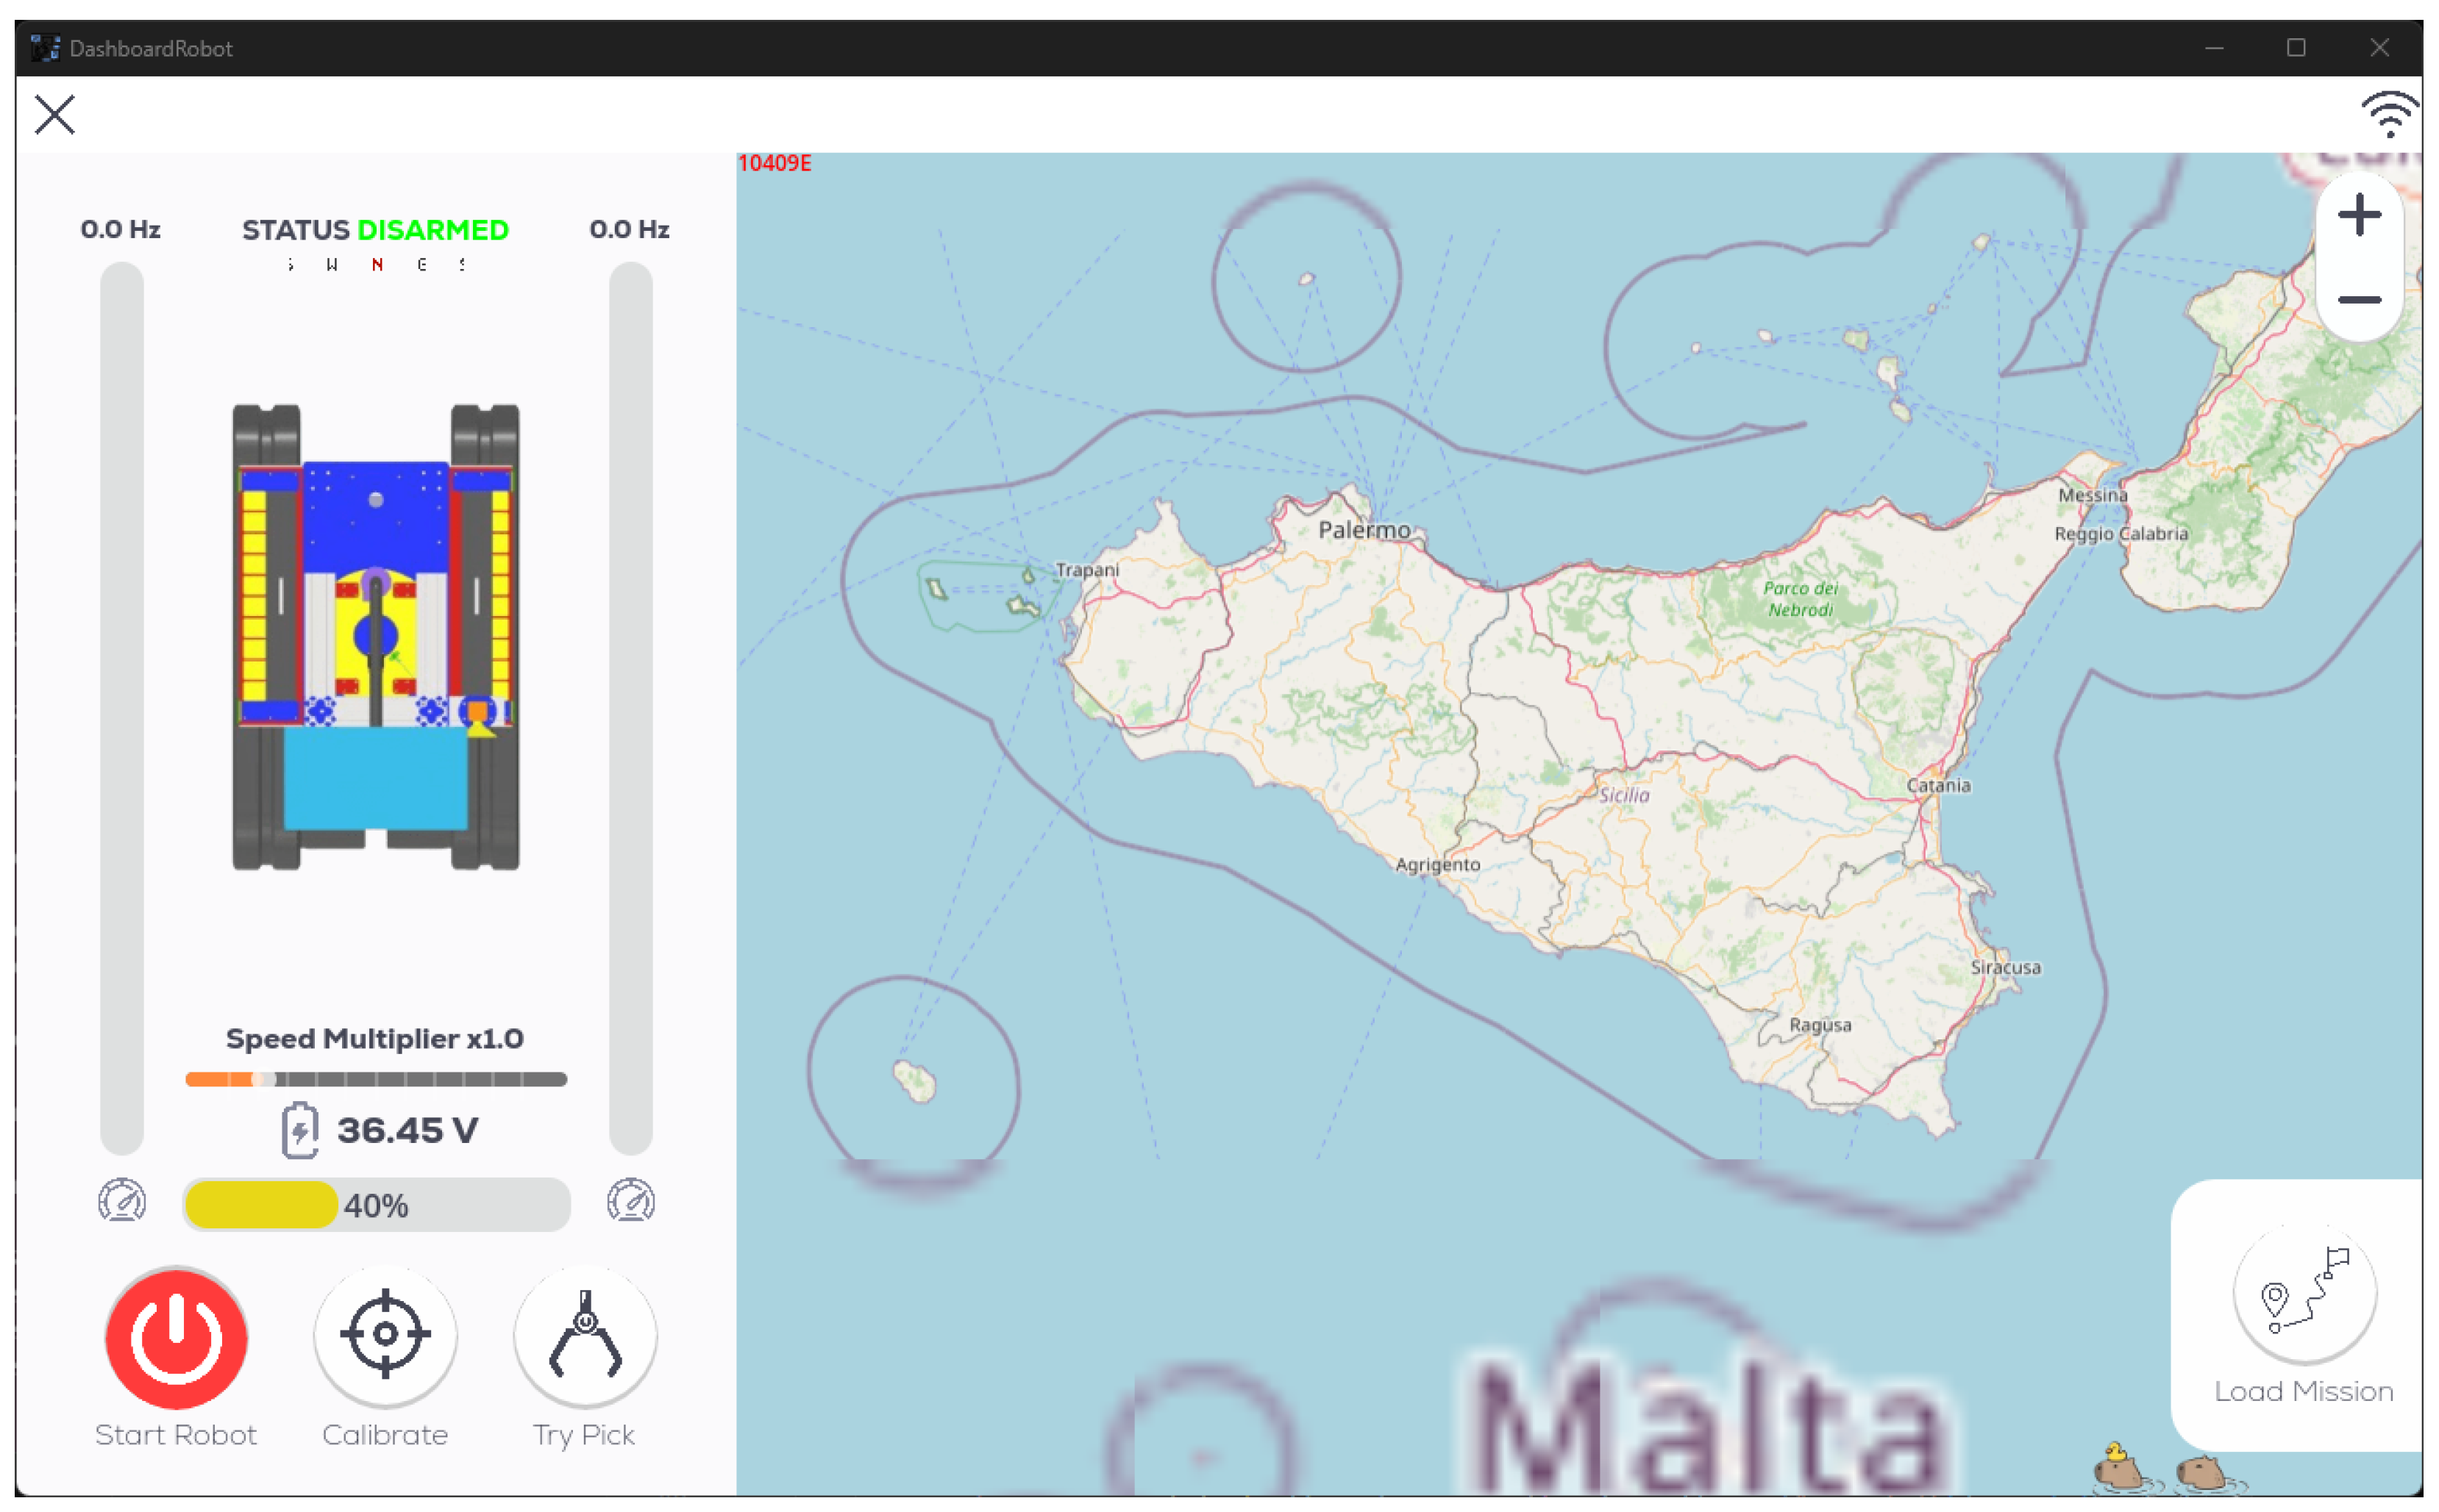The width and height of the screenshot is (2439, 1512).
Task: Click the WiFi connection status icon
Action: (2389, 115)
